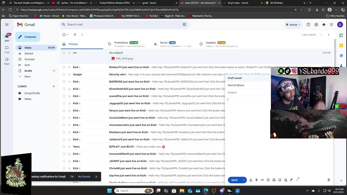Select checkbox for BIGPRODS Kick email
This screenshot has height=195, width=347.
coord(64,82)
